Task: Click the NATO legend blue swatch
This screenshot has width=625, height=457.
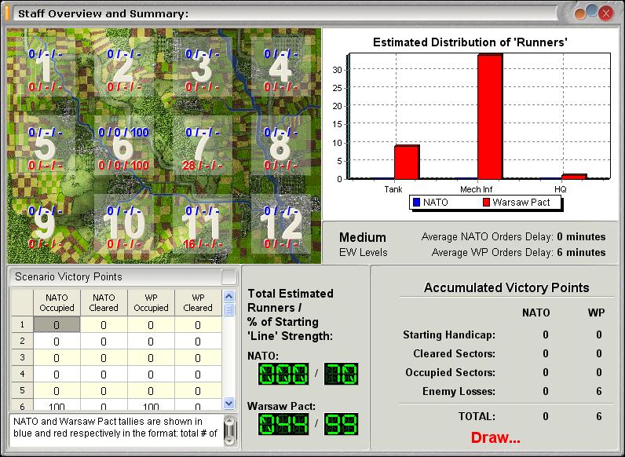Action: click(416, 202)
